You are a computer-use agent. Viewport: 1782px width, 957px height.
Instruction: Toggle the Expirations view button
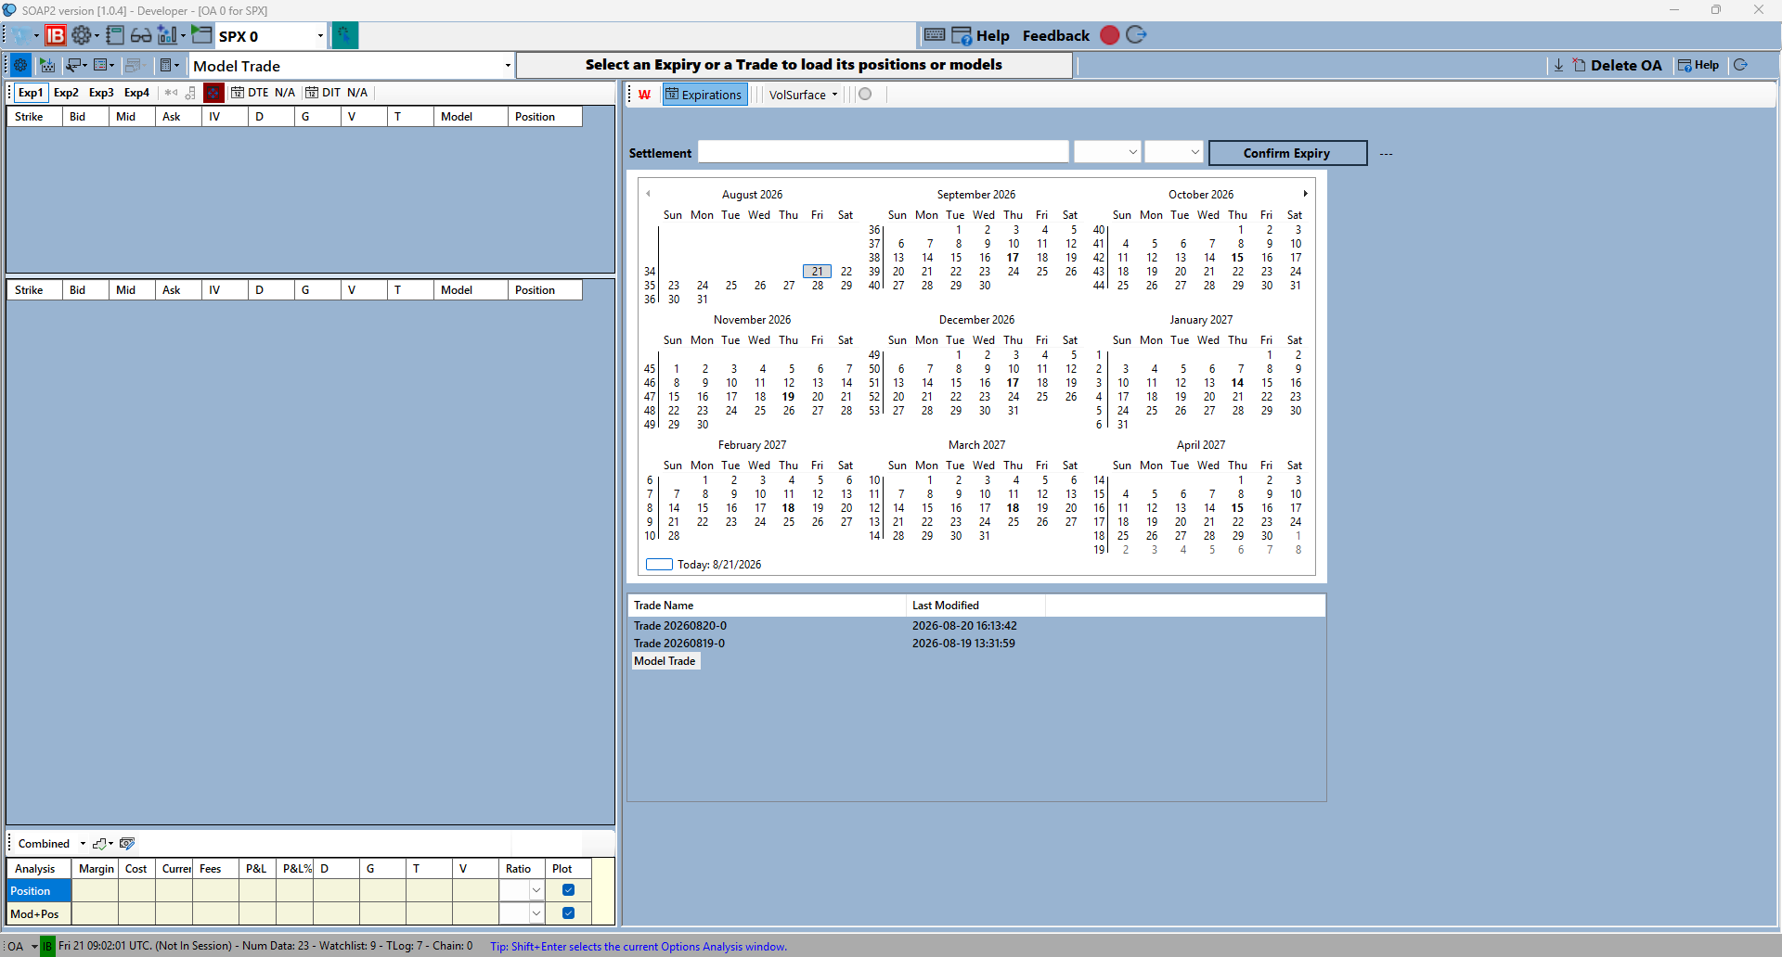click(704, 95)
